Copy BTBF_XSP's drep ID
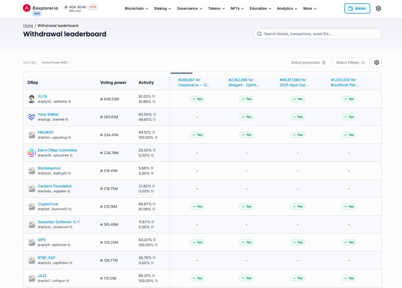The image size is (402, 288). [71, 263]
